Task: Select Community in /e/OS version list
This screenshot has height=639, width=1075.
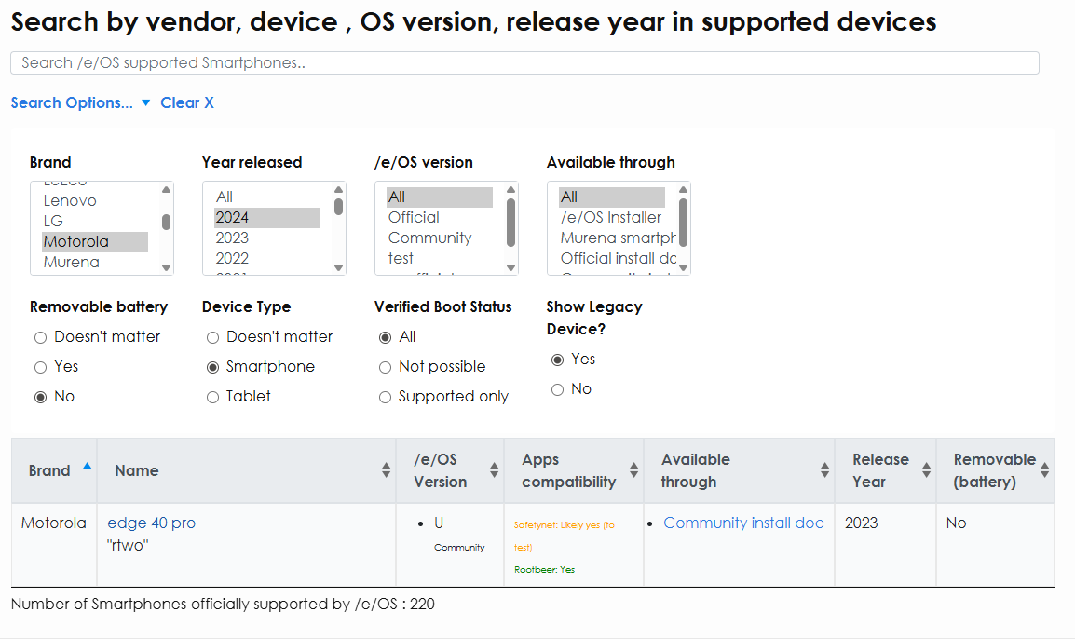Action: pyautogui.click(x=440, y=238)
